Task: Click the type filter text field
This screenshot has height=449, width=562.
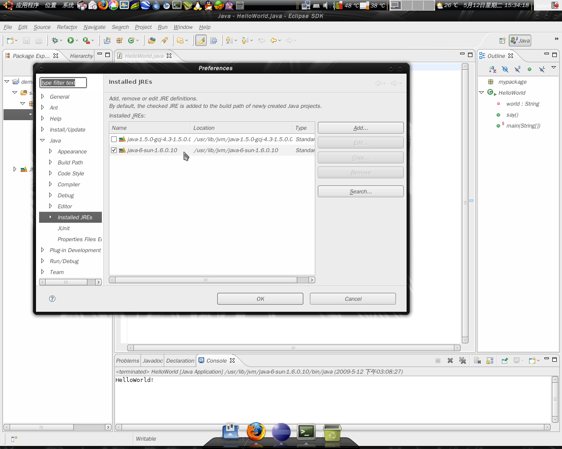Action: pyautogui.click(x=63, y=82)
